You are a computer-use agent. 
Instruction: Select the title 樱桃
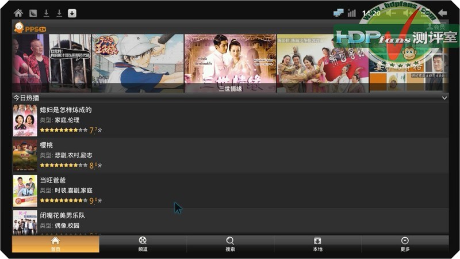(x=47, y=145)
